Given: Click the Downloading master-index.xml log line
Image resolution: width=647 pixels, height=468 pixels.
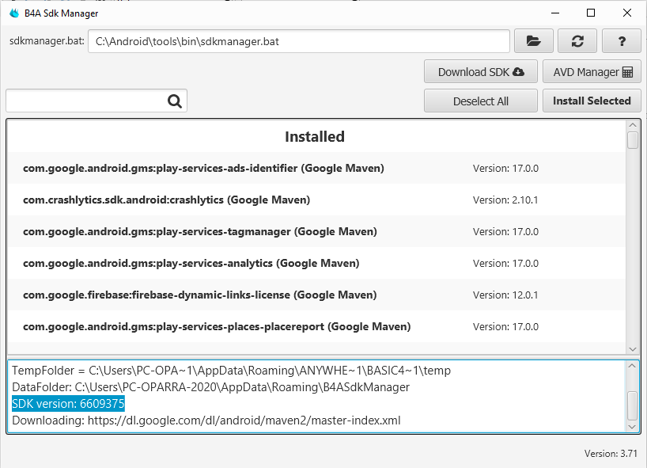Looking at the screenshot, I should 206,420.
